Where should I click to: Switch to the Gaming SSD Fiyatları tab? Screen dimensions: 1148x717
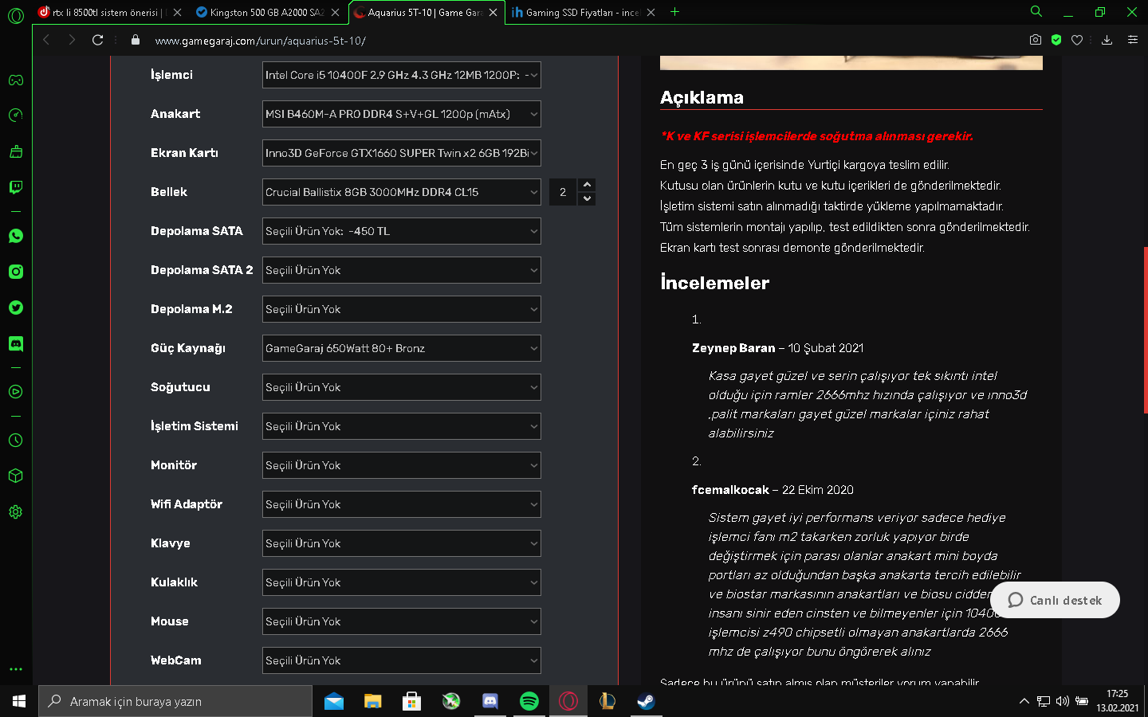click(x=584, y=12)
